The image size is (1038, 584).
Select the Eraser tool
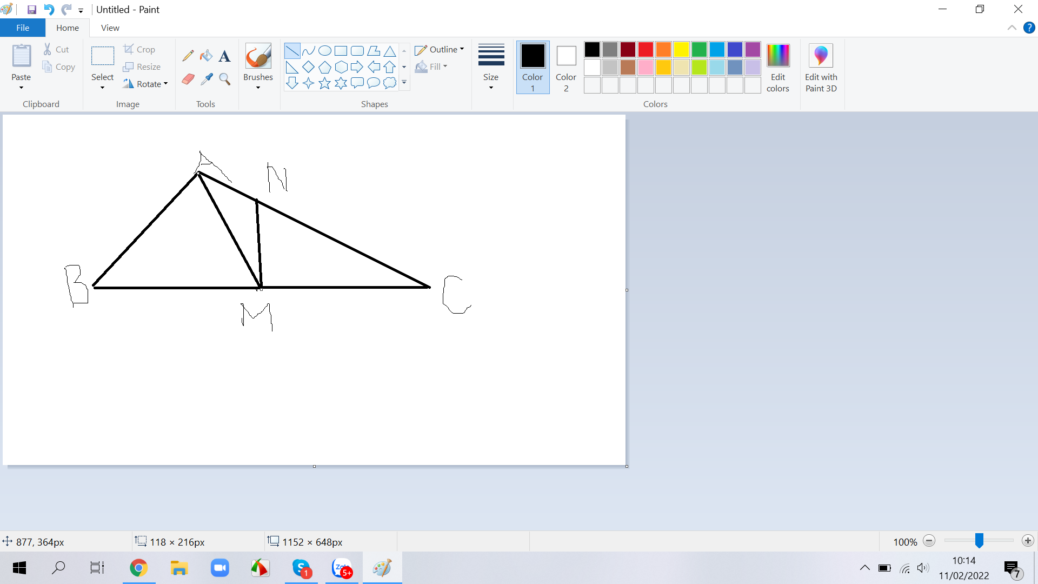(x=188, y=79)
